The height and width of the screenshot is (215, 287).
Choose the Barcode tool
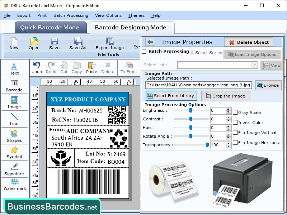point(14,85)
